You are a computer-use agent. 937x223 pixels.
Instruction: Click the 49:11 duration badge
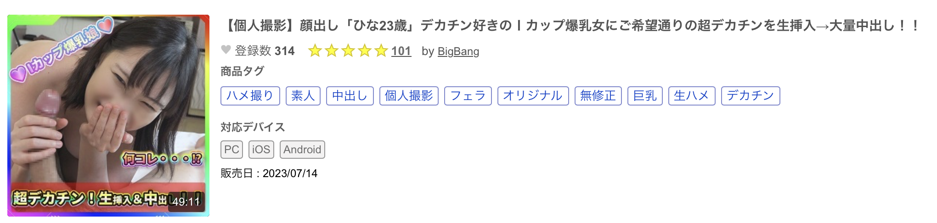186,201
